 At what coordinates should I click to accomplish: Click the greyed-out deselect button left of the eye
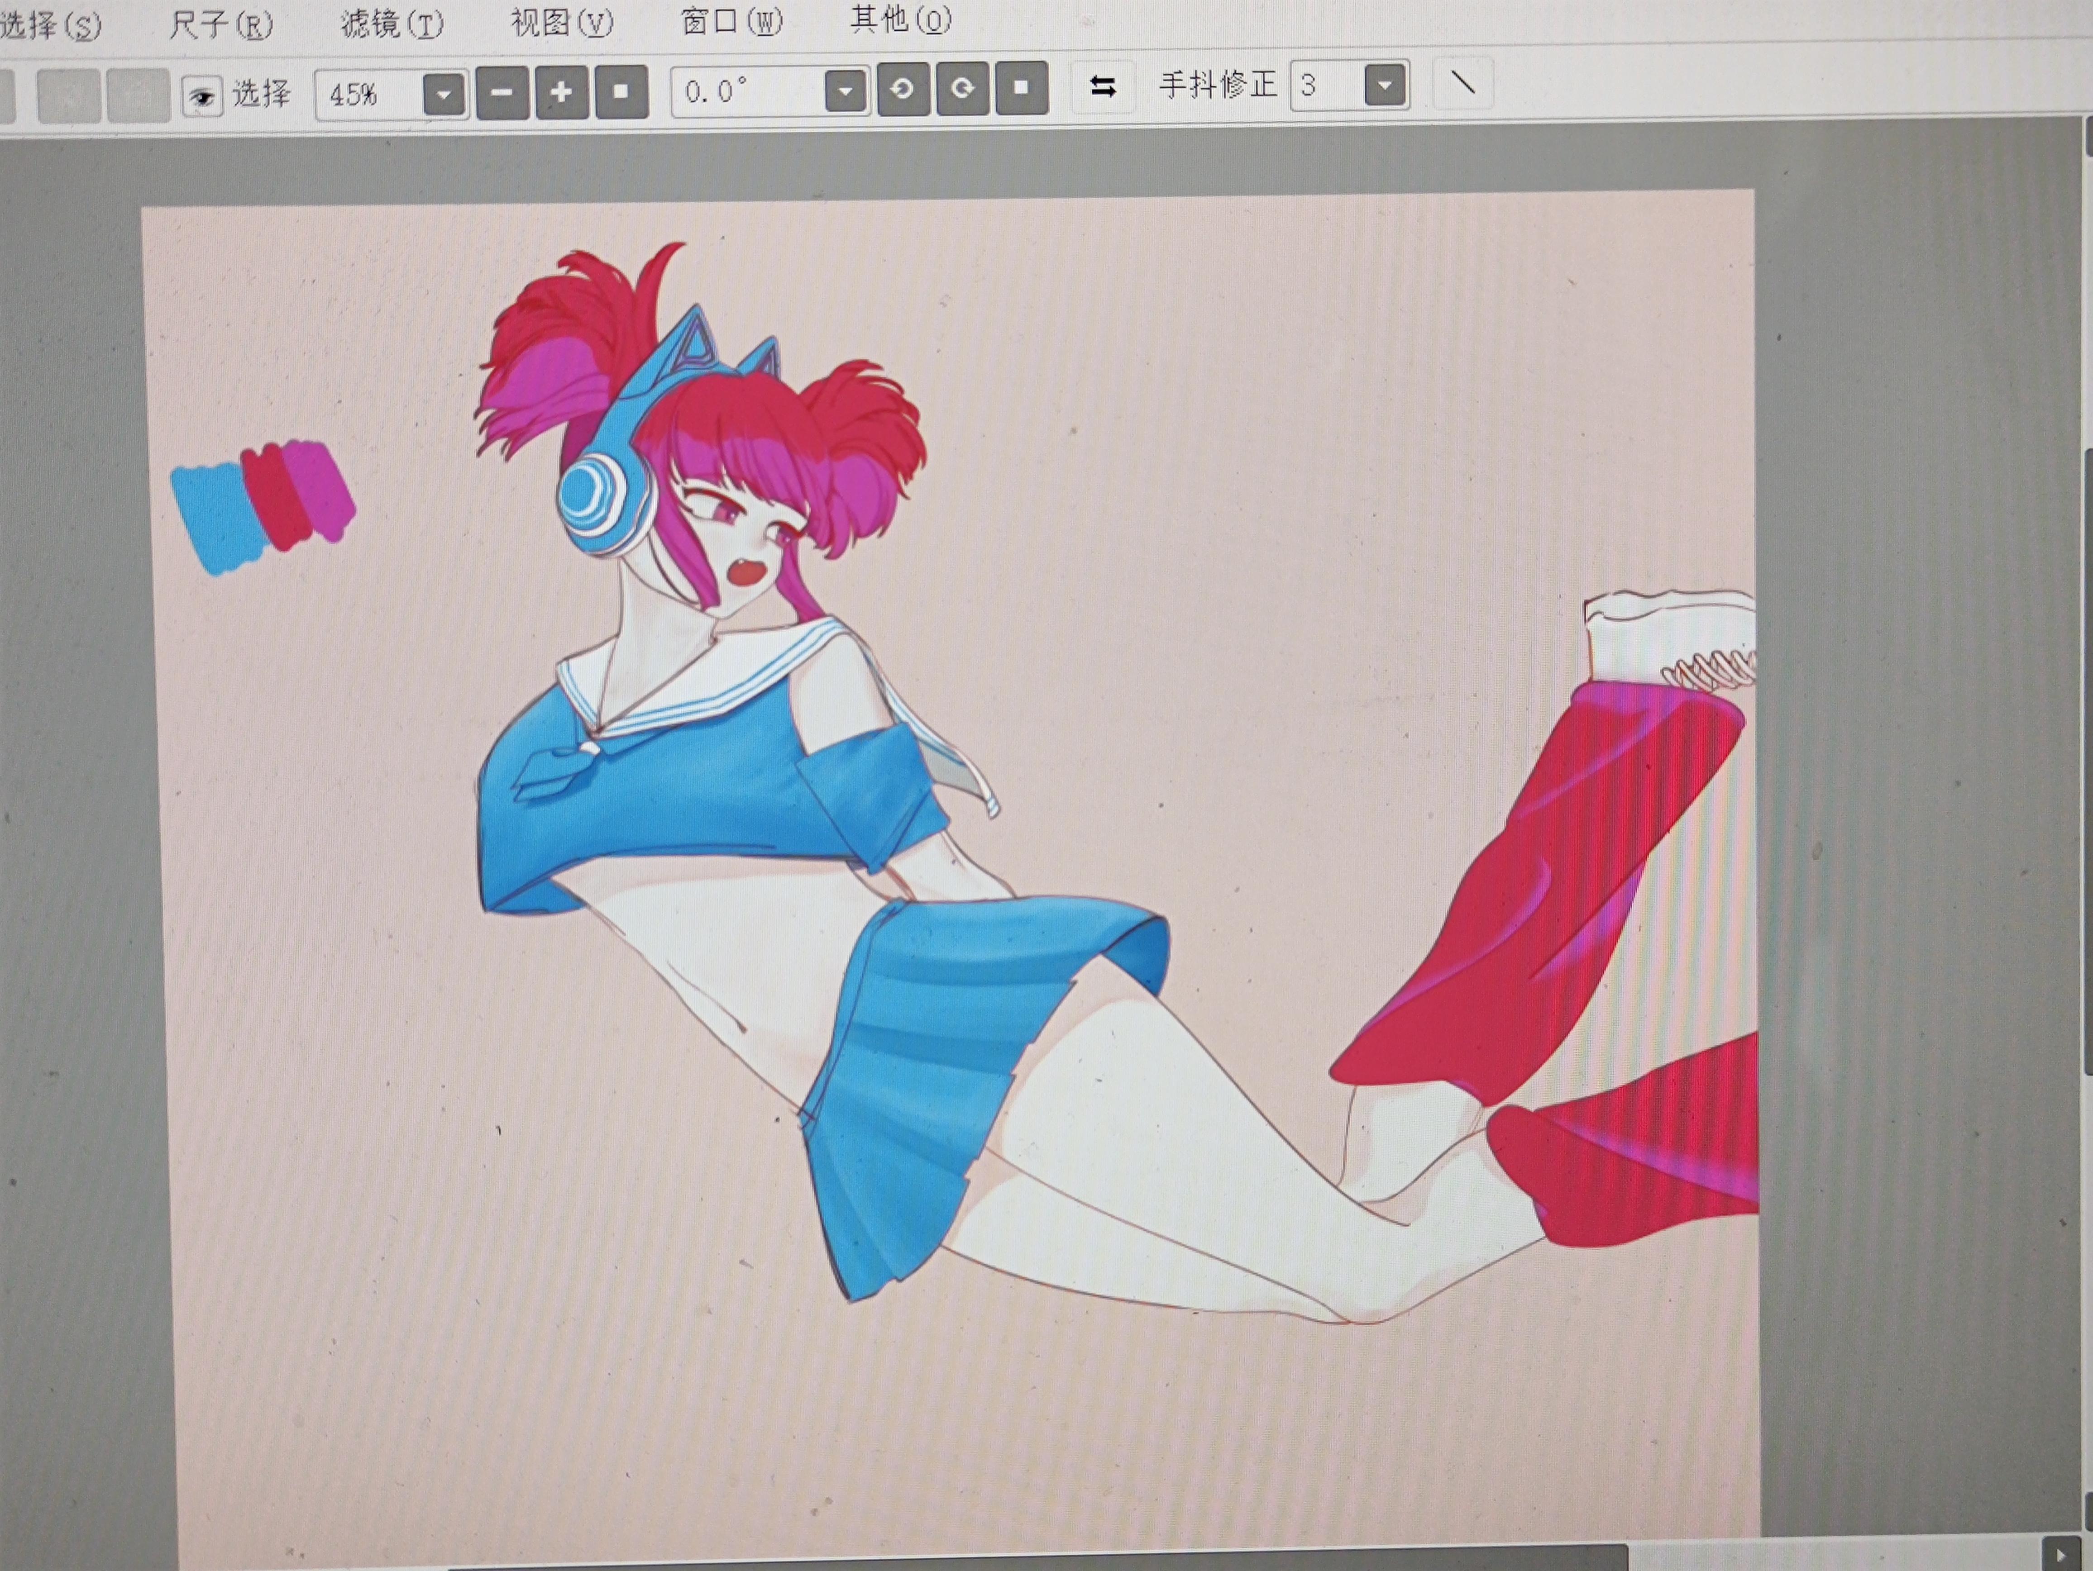click(x=69, y=96)
